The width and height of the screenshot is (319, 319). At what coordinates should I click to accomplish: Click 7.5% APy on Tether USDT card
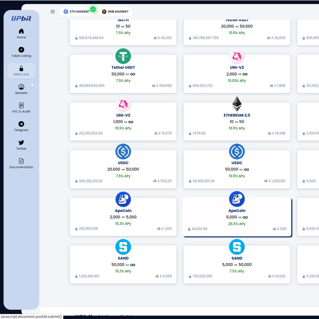[x=123, y=81]
